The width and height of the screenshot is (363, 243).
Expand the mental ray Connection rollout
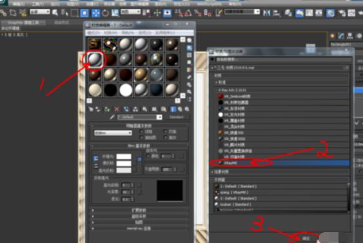pyautogui.click(x=139, y=228)
